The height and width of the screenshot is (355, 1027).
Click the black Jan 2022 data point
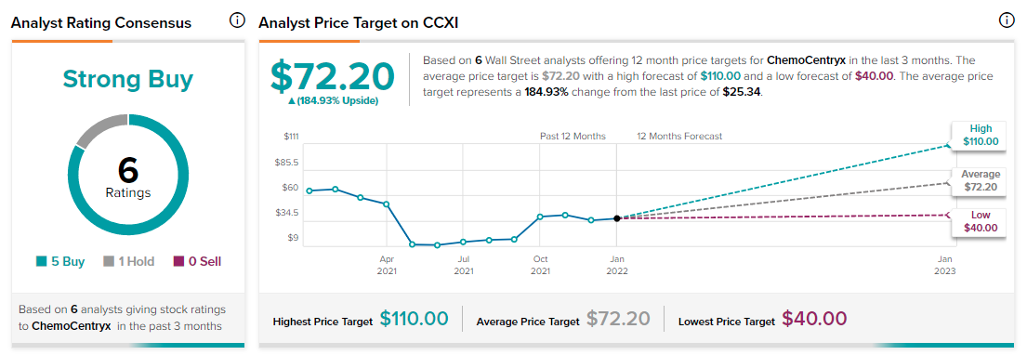(617, 218)
